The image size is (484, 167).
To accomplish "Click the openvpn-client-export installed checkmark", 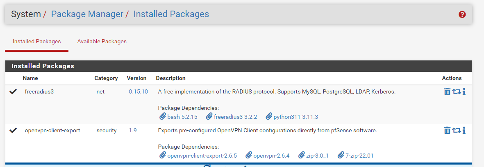I will point(13,131).
